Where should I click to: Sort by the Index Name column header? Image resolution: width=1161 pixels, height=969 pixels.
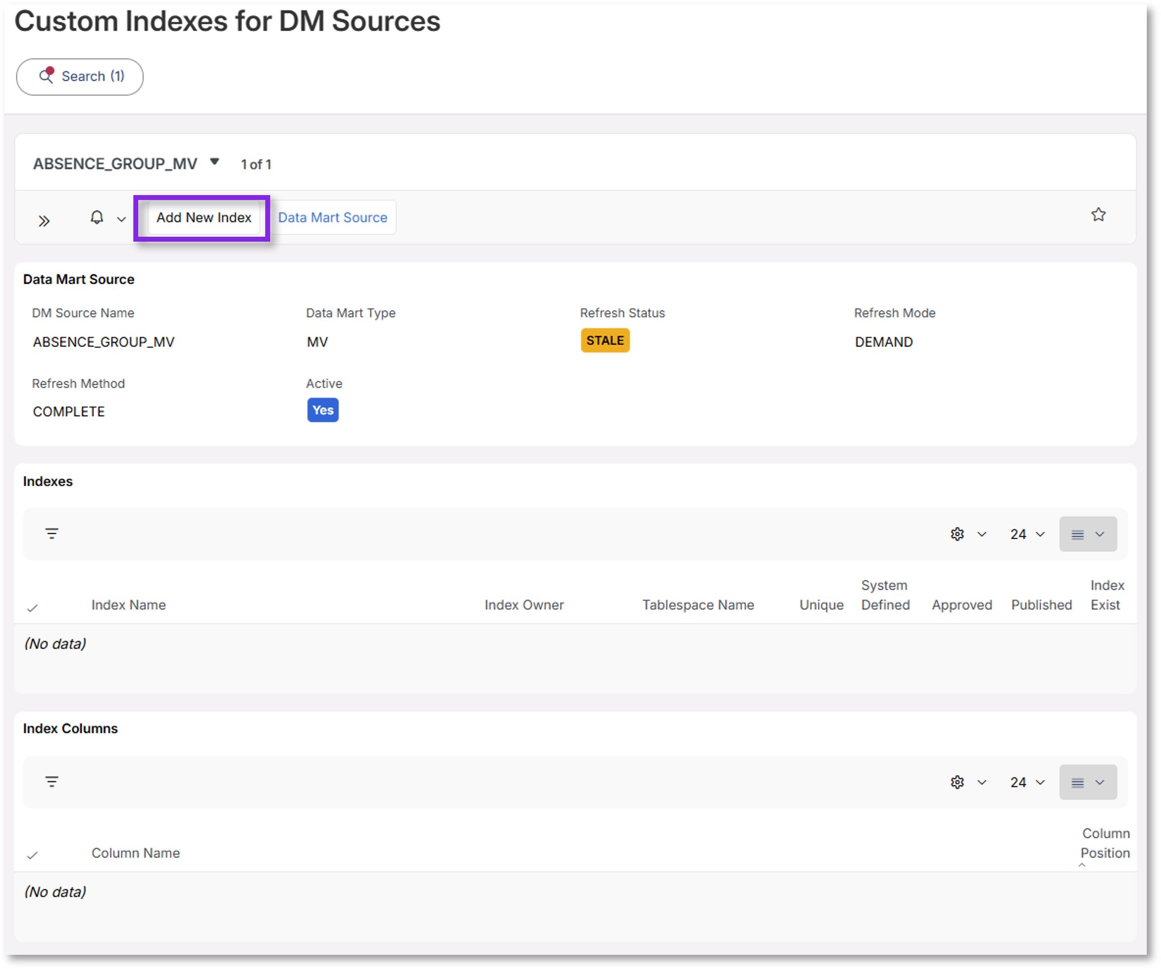click(x=129, y=605)
